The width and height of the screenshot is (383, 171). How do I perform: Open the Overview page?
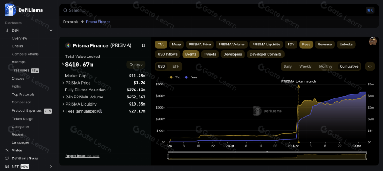coord(20,38)
